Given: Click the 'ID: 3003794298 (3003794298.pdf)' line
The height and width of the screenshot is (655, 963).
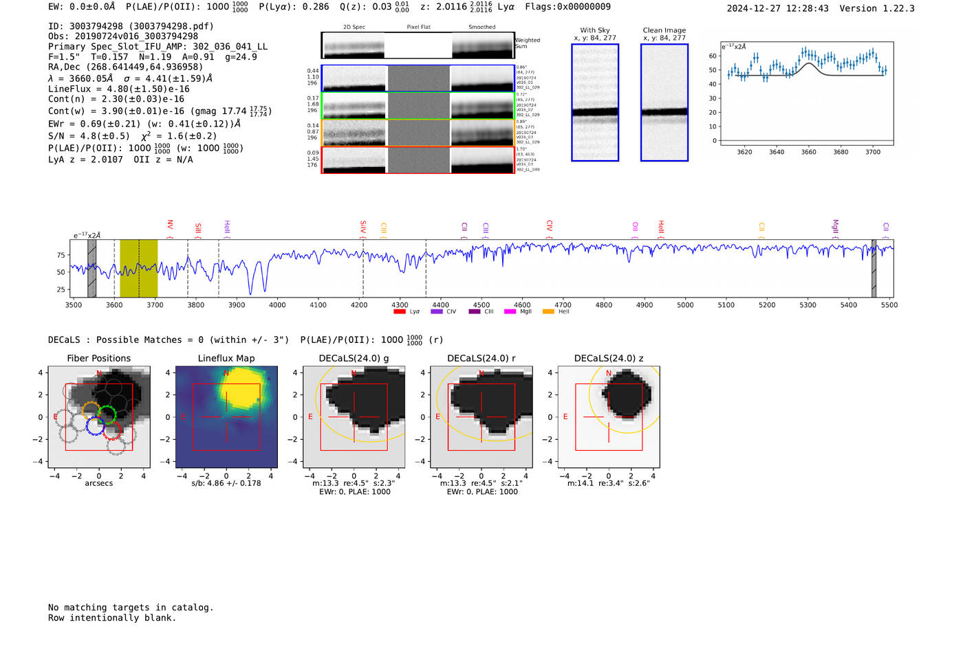Looking at the screenshot, I should point(131,26).
